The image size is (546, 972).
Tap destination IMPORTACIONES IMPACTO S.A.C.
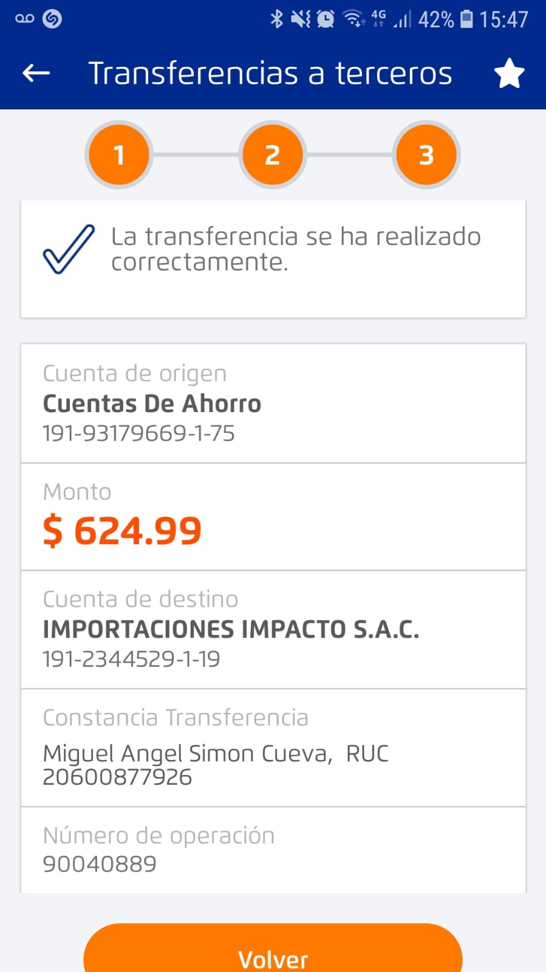tap(231, 630)
